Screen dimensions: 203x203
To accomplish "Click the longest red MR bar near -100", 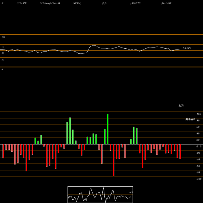I will pyautogui.click(x=113, y=160).
